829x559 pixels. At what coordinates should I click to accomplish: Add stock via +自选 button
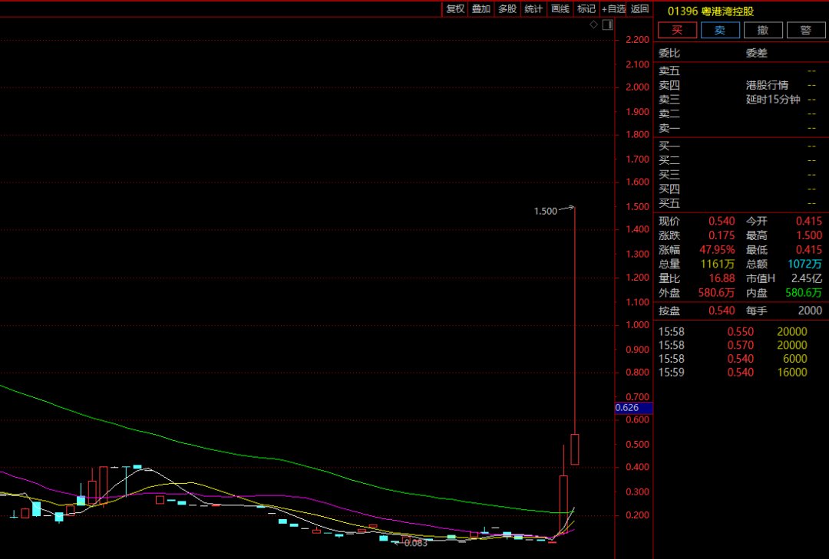[x=613, y=9]
